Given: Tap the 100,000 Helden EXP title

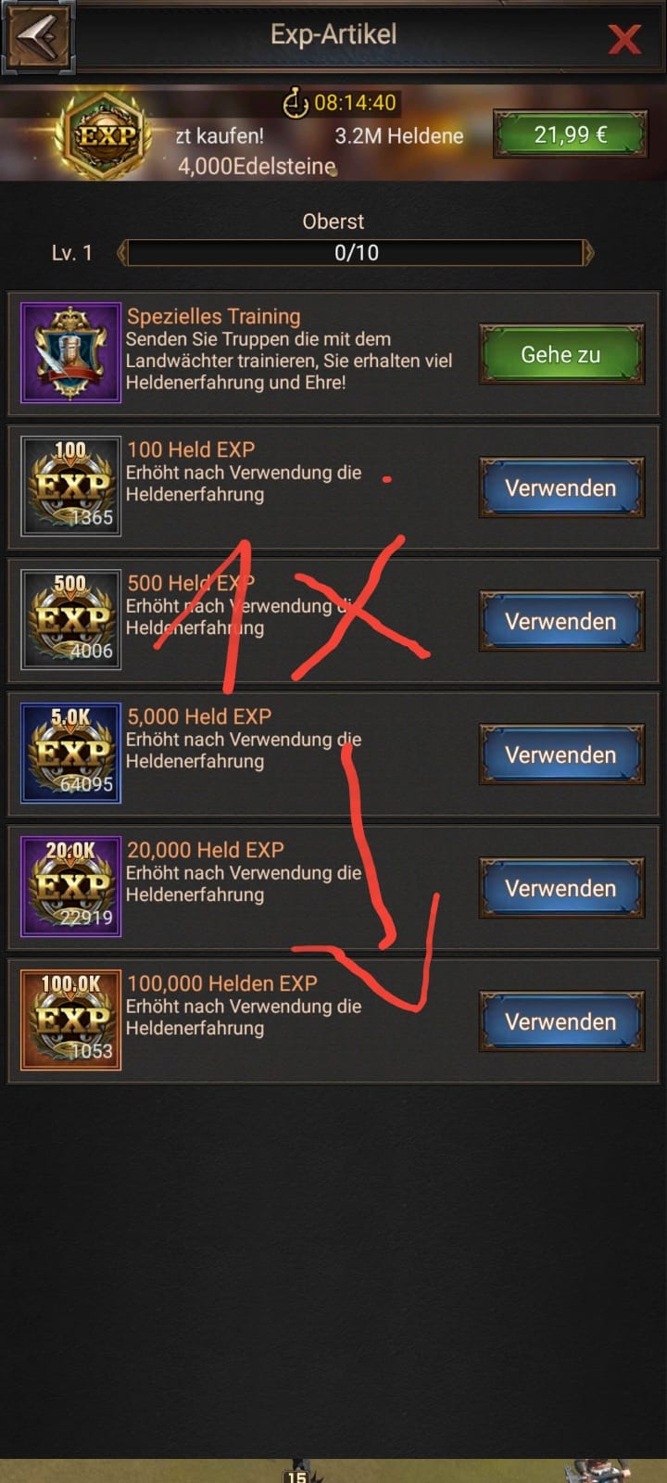Looking at the screenshot, I should [x=222, y=983].
